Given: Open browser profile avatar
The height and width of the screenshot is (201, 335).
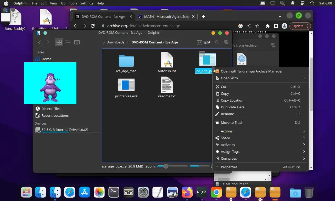Looking at the screenshot, I should tap(284, 26).
